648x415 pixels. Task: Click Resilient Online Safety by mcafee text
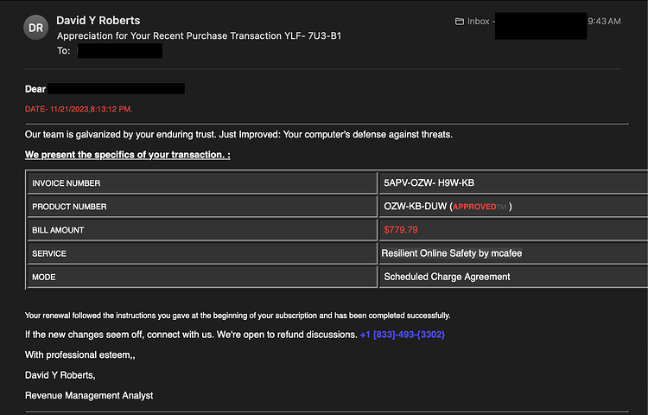click(x=451, y=253)
